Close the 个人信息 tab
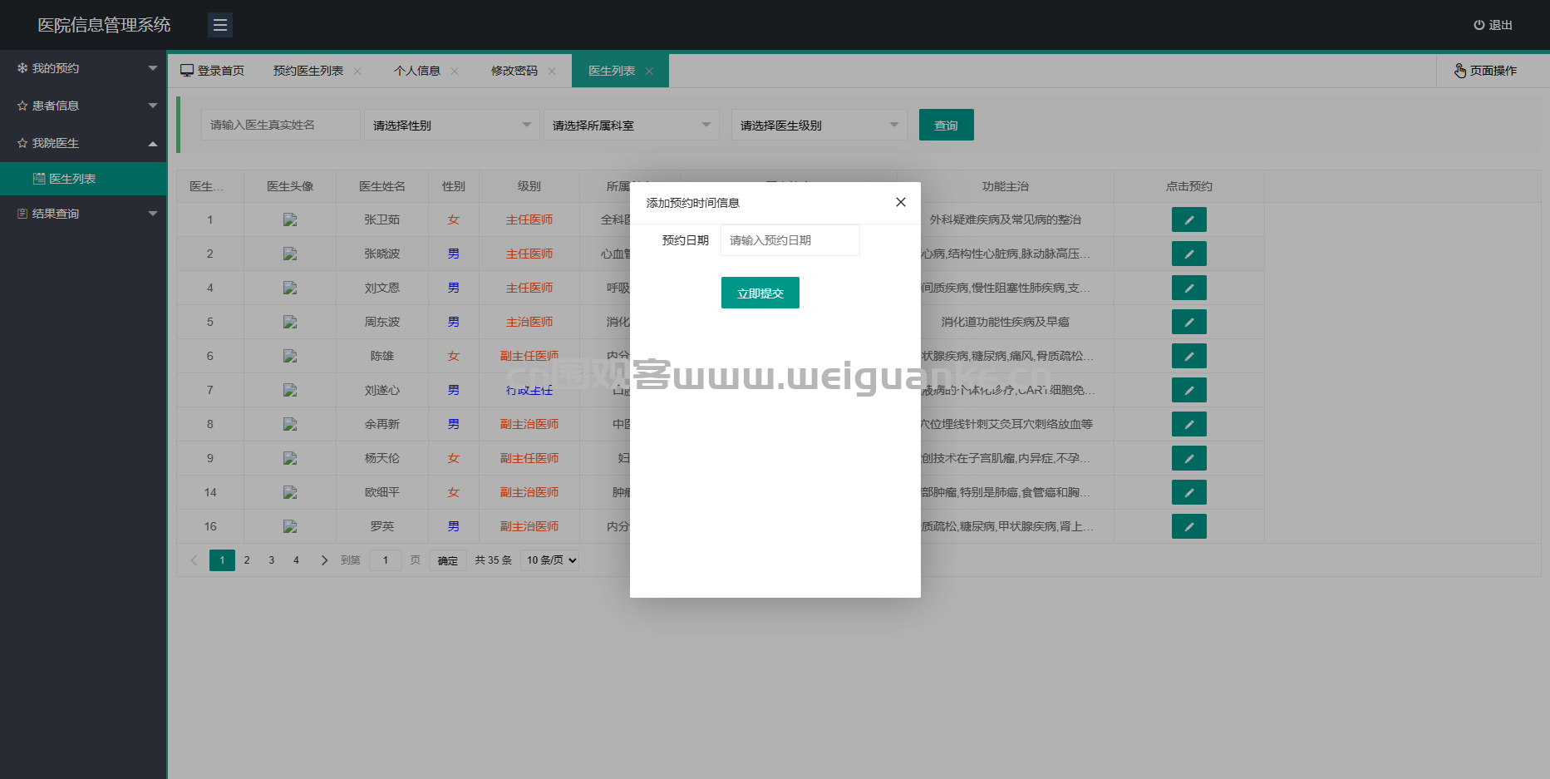Screen dimensions: 1550x779 [x=455, y=71]
